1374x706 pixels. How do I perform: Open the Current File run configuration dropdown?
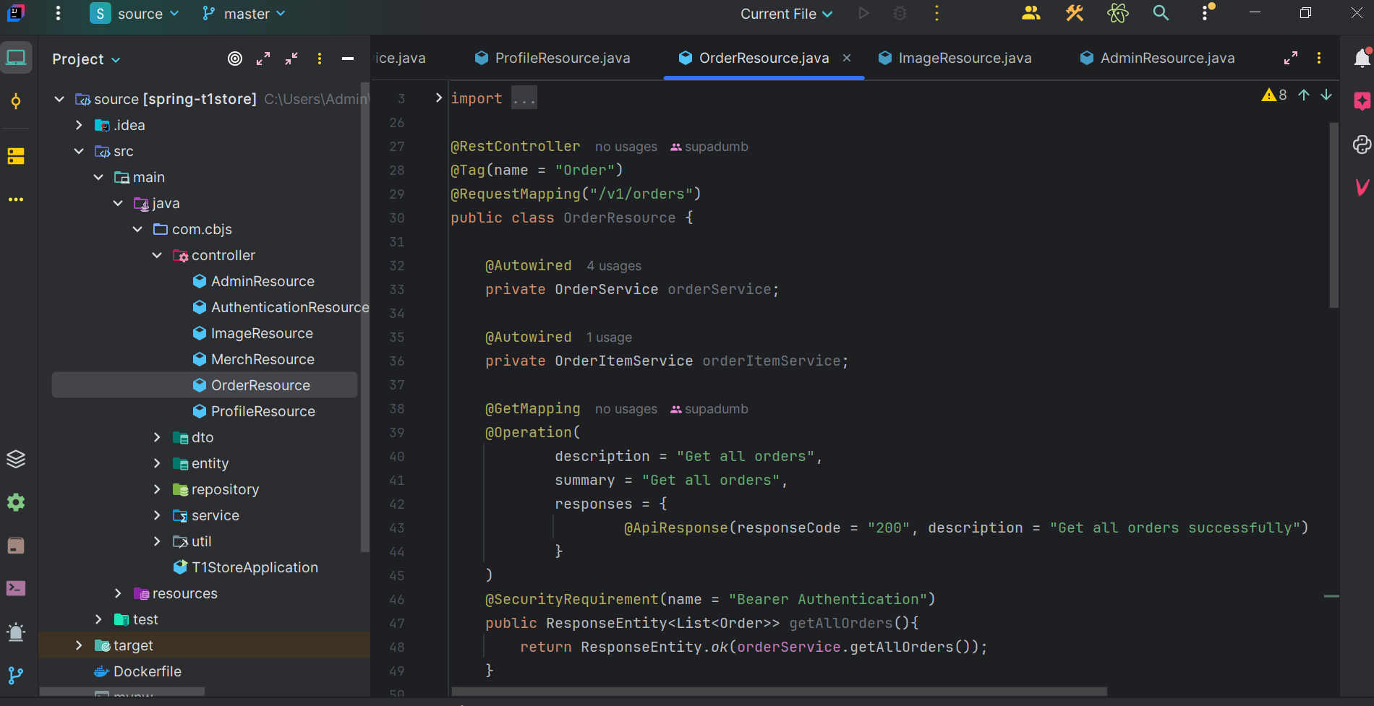click(786, 14)
